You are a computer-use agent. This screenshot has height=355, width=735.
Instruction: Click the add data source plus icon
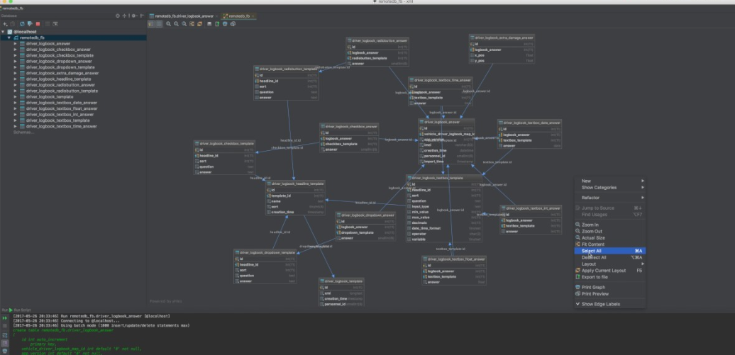[x=5, y=24]
